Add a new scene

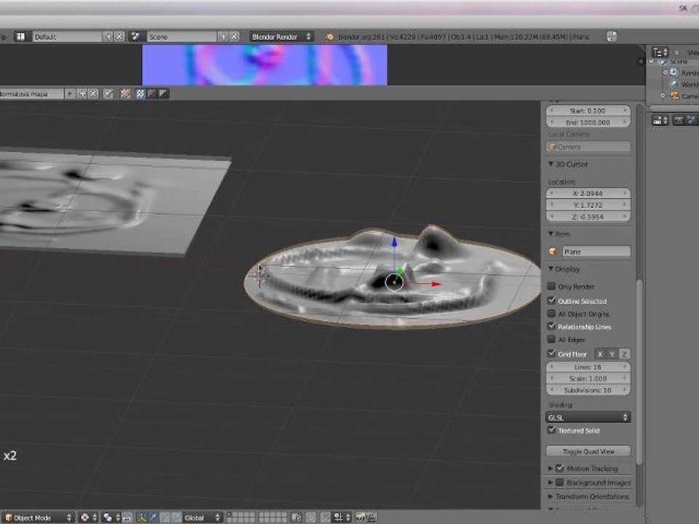[223, 36]
